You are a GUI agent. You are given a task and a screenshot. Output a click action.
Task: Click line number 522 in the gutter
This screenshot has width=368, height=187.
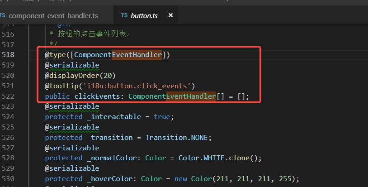[x=8, y=96]
